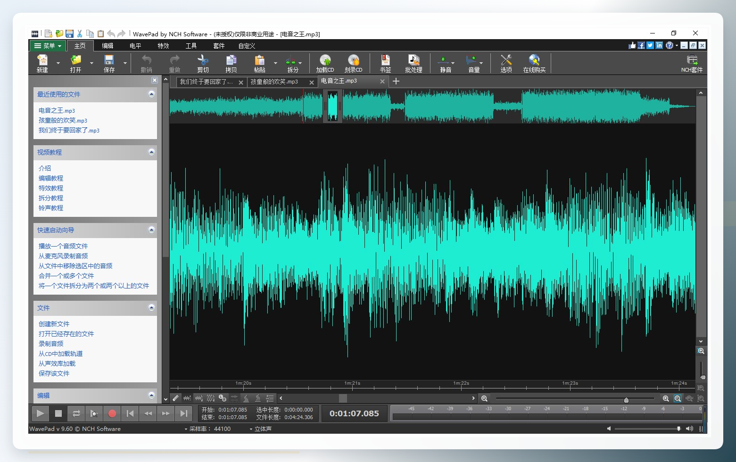Image resolution: width=736 pixels, height=462 pixels.
Task: Toggle the loop playback button
Action: (76, 413)
